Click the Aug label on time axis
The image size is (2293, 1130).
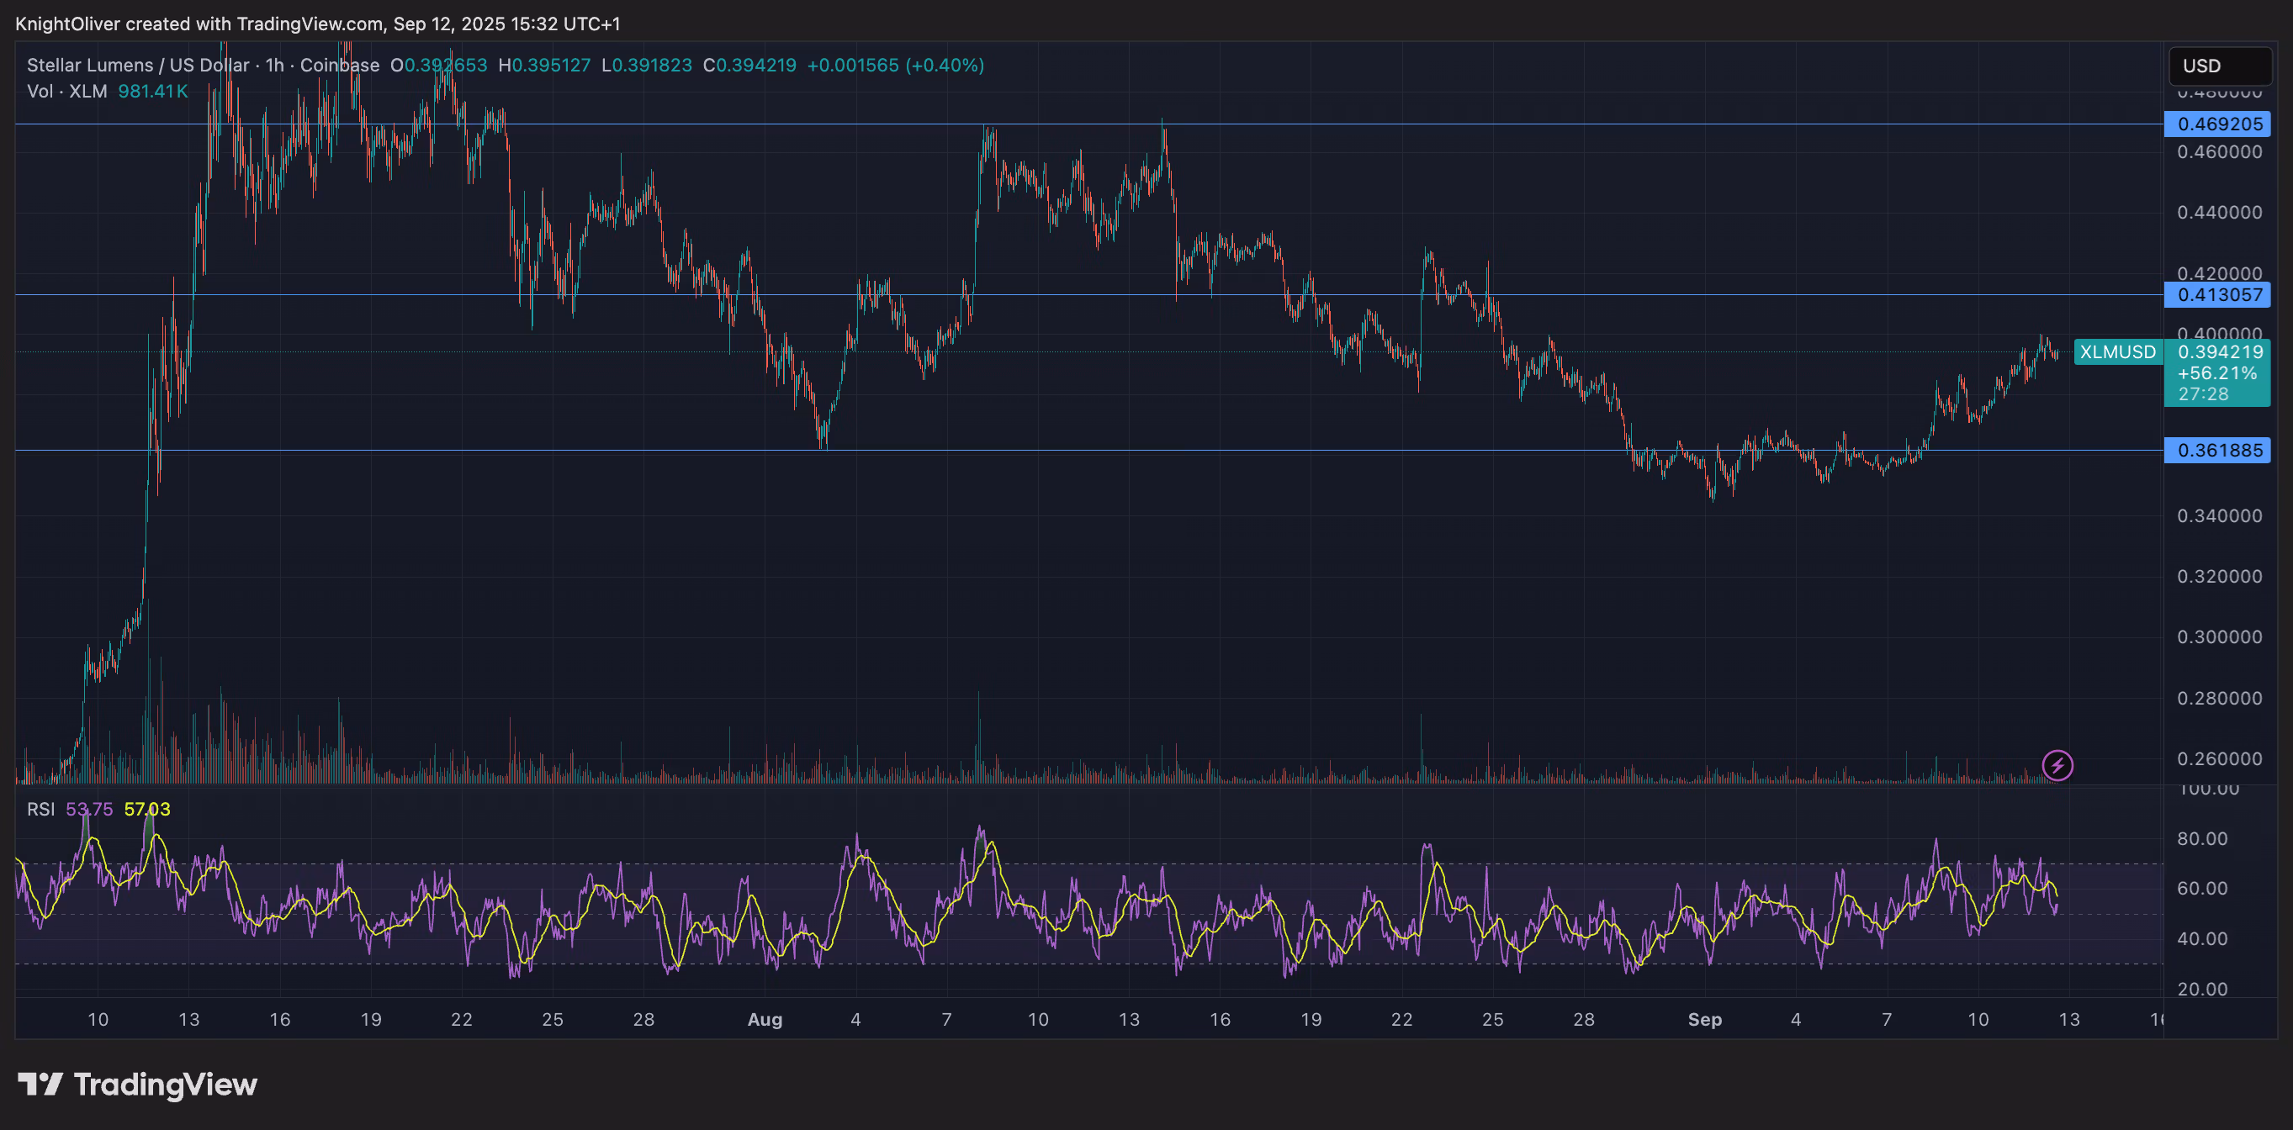[x=765, y=1020]
